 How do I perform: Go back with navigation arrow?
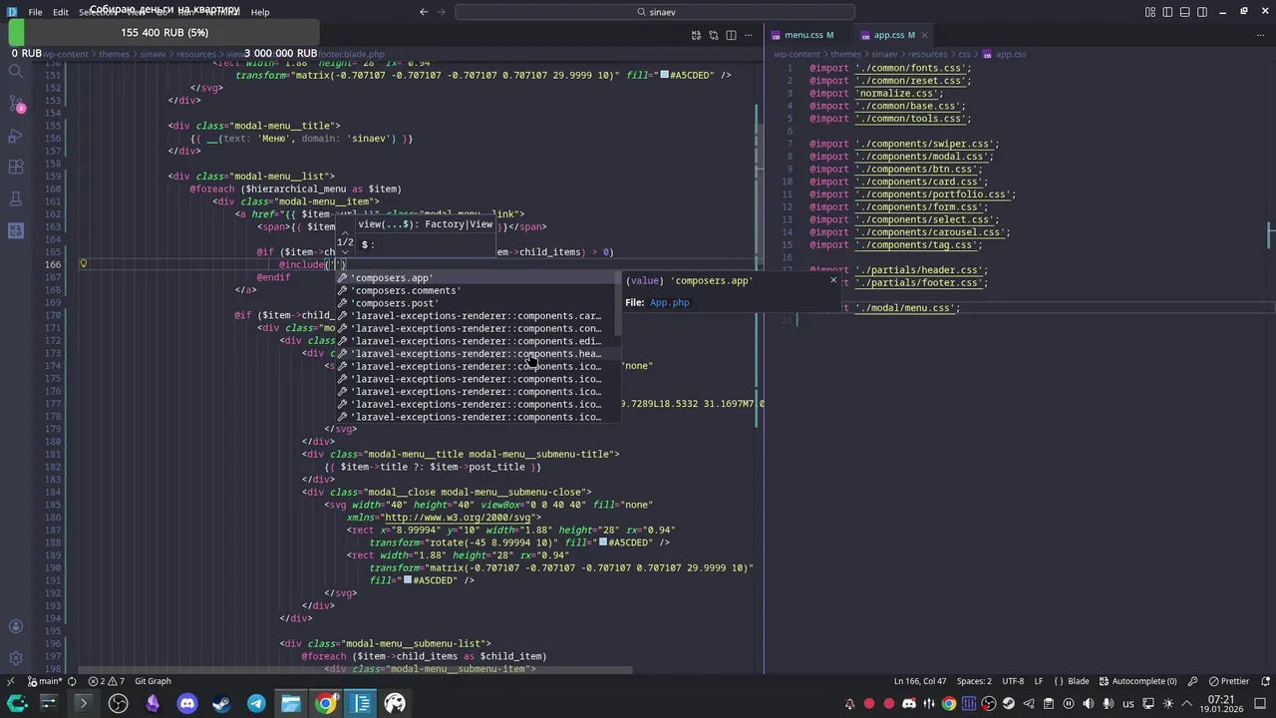tap(424, 12)
